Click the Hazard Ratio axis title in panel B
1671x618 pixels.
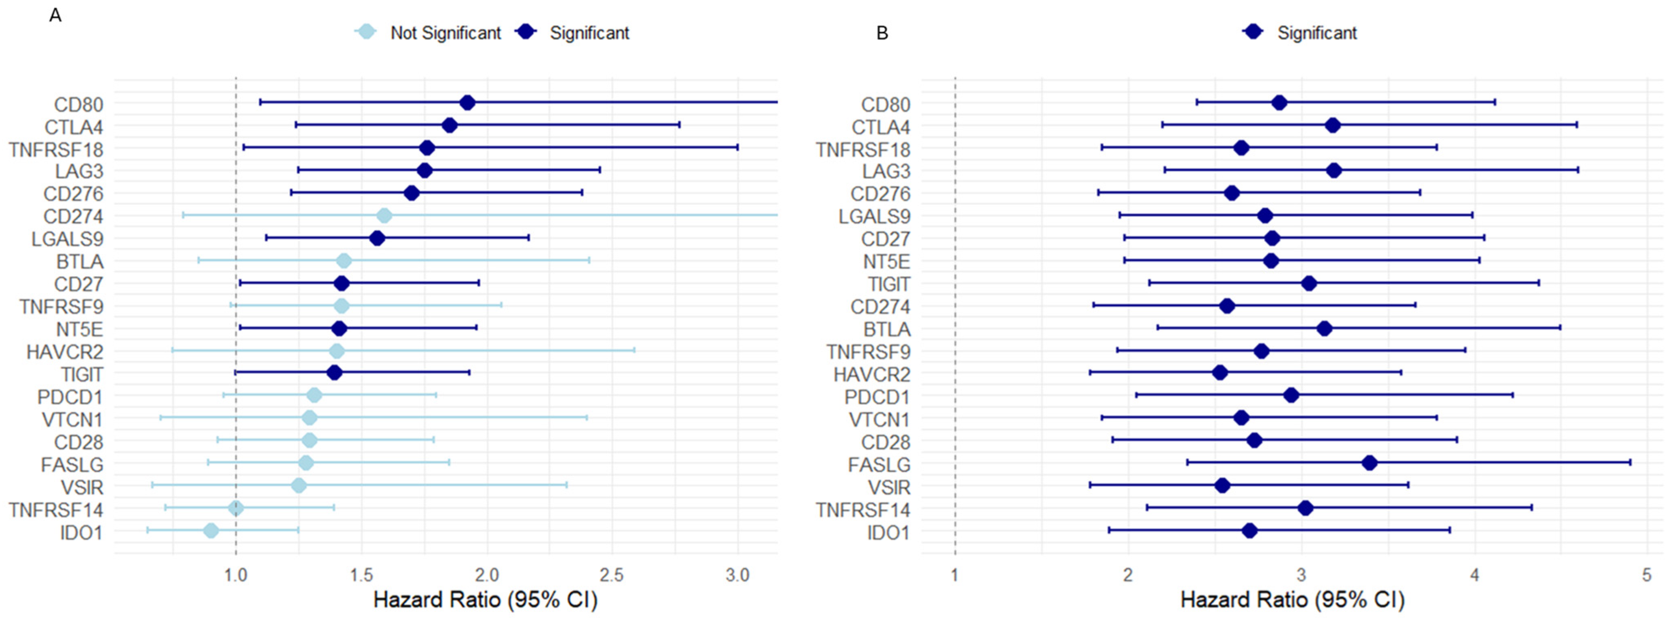tap(1292, 600)
